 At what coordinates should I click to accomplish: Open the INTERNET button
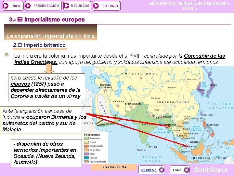(x=107, y=6)
